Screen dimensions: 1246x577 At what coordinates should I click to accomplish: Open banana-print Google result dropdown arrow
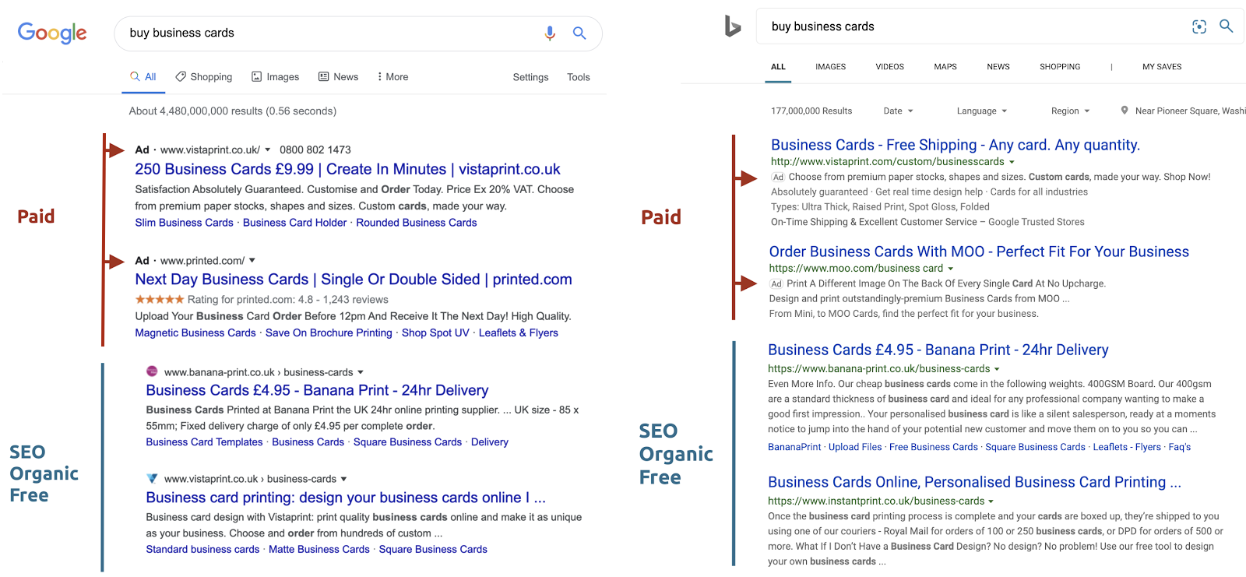click(x=361, y=372)
